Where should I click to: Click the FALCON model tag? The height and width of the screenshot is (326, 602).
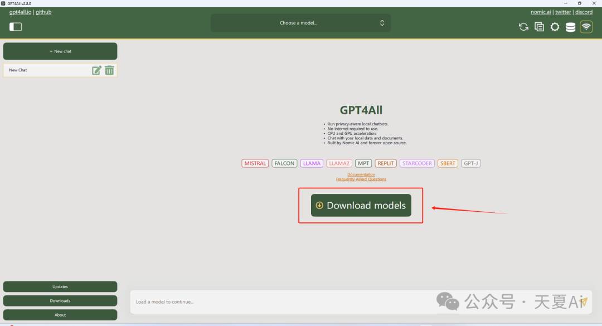click(284, 163)
